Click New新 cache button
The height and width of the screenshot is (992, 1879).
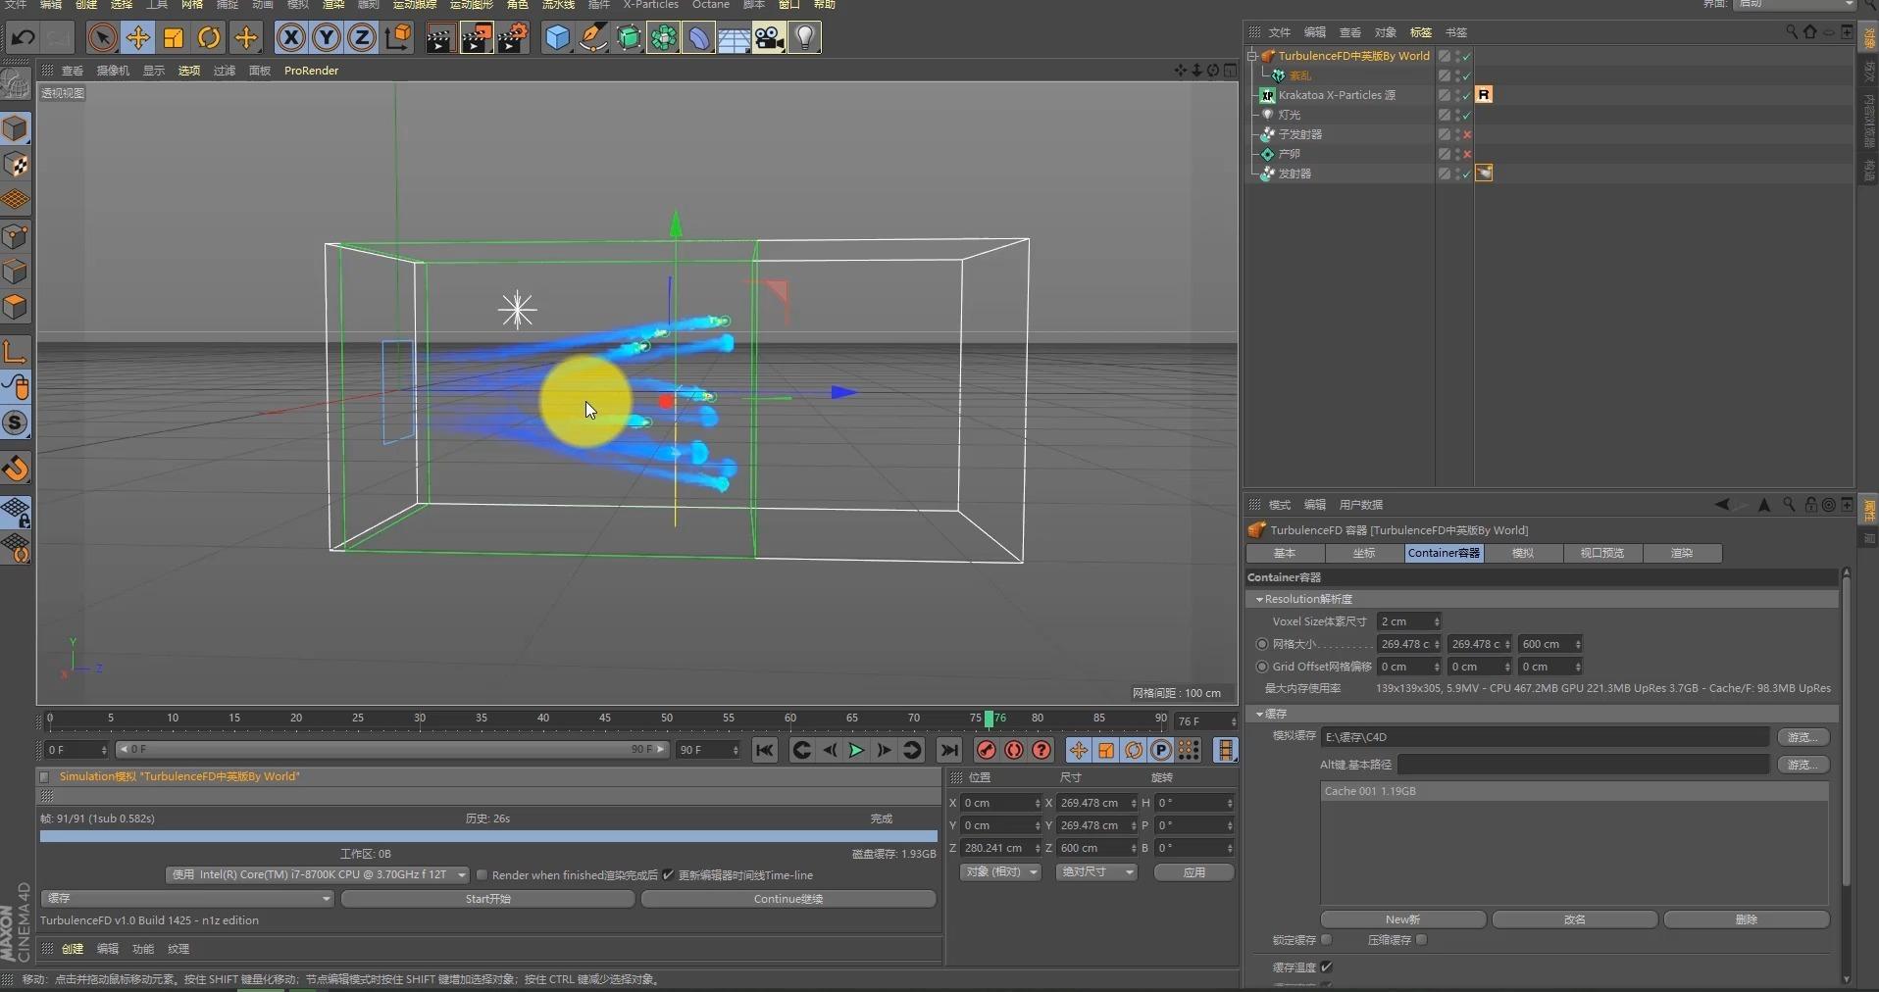(1402, 918)
